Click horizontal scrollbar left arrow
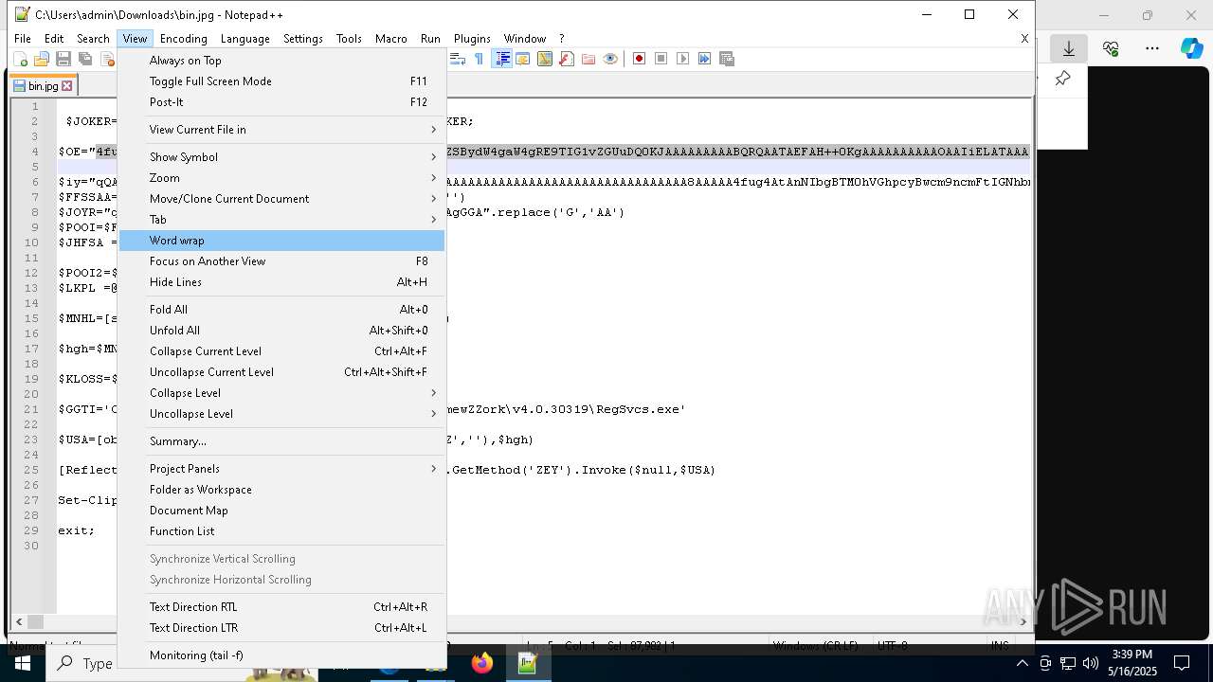 18,622
